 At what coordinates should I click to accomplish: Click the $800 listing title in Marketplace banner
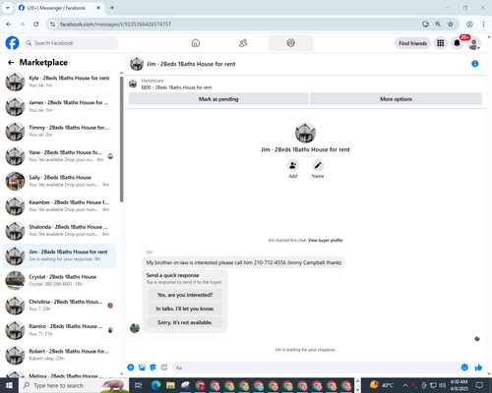(x=176, y=87)
